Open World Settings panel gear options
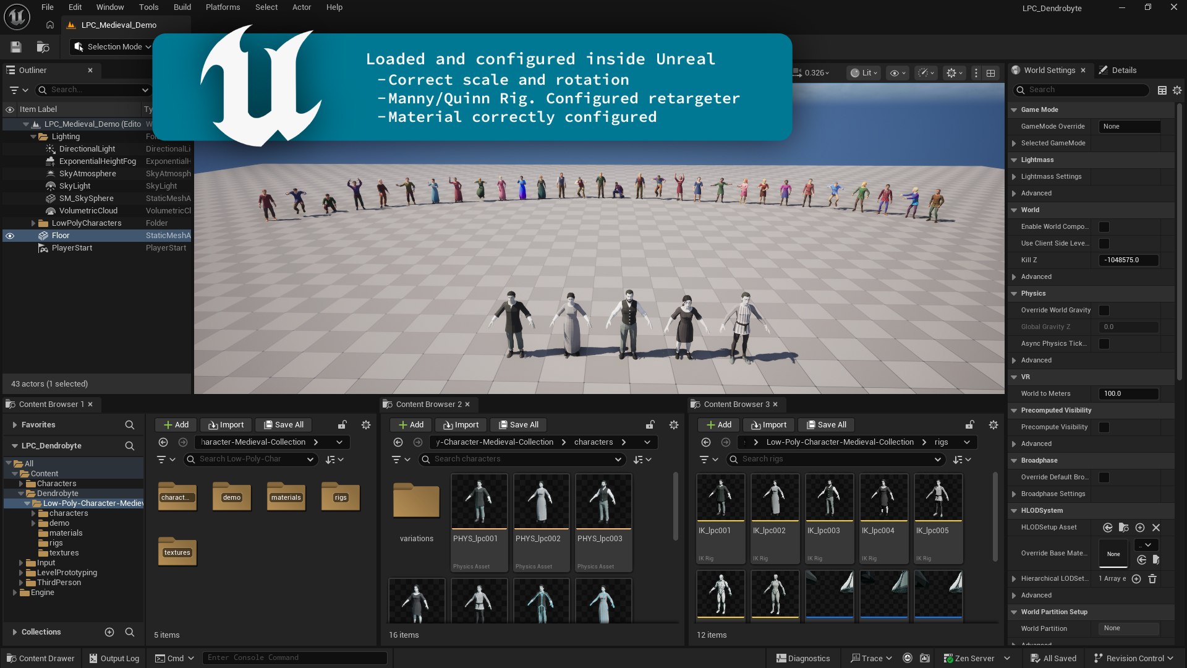 pos(1177,90)
